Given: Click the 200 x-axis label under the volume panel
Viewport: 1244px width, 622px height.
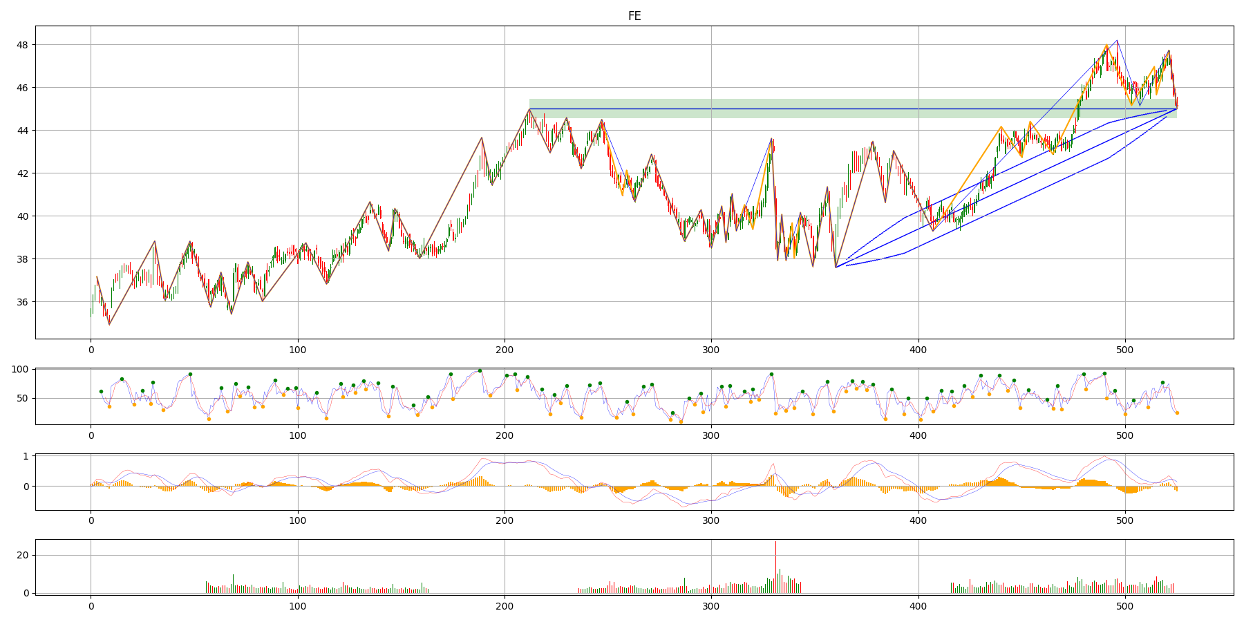Looking at the screenshot, I should [505, 607].
